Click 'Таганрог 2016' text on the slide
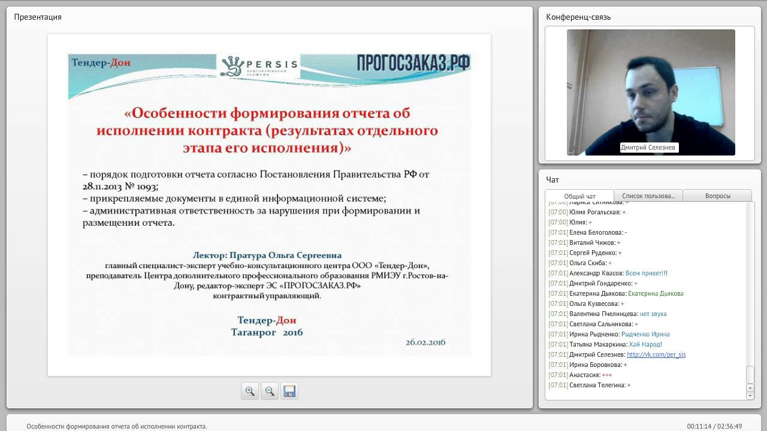Screen dimensions: 767x431 point(267,332)
